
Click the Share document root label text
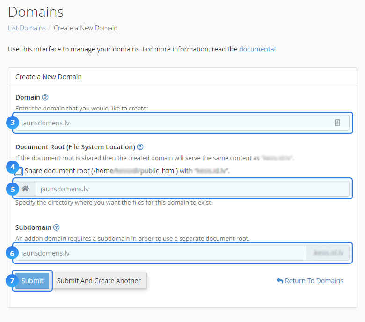tap(127, 171)
